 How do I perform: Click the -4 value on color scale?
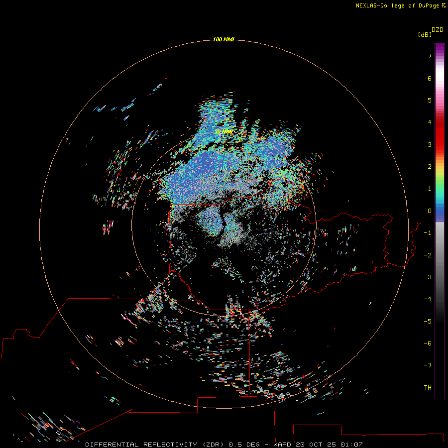click(428, 299)
